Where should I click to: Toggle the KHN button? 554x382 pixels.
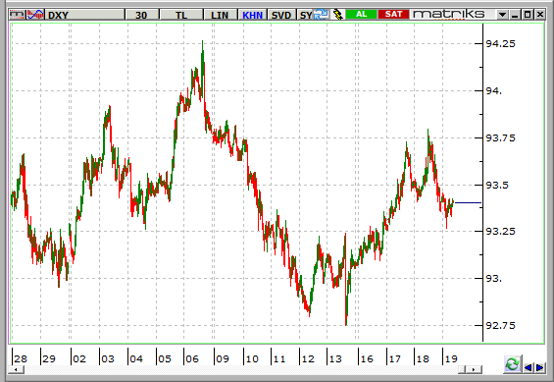click(x=252, y=15)
